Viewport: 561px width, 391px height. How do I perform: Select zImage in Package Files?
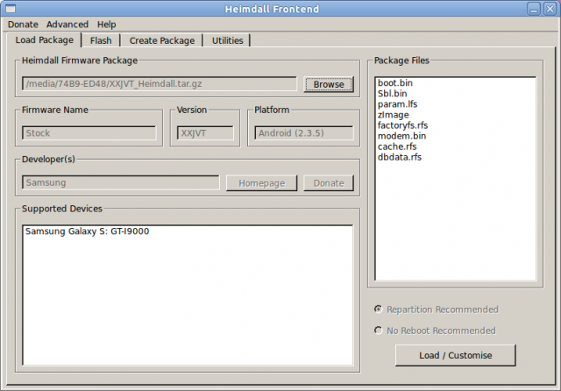(393, 115)
